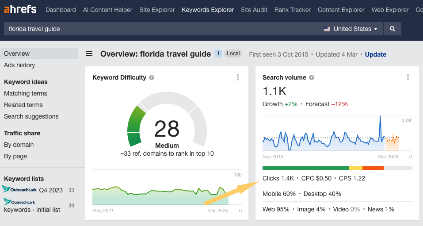Click 'First seen 3 Oct 2015' text

tap(278, 54)
